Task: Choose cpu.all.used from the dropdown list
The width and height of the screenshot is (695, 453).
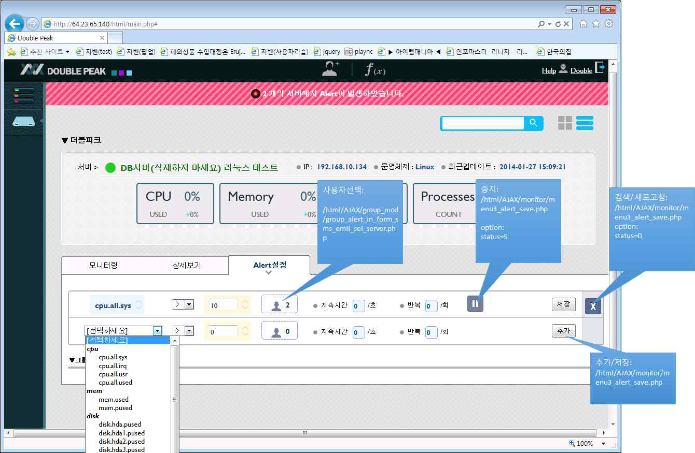Action: tap(116, 383)
